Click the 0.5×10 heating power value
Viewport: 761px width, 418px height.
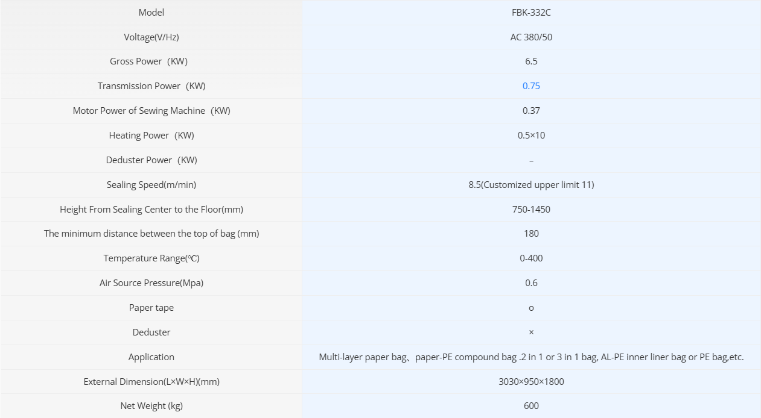click(x=531, y=136)
